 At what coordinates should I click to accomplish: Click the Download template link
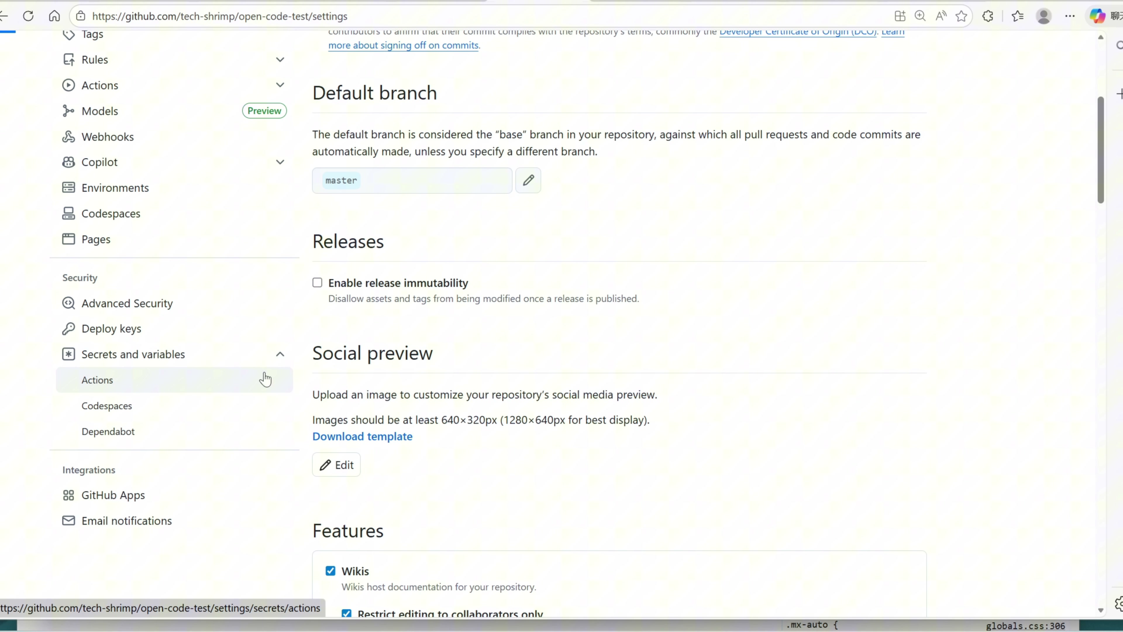[x=362, y=436]
